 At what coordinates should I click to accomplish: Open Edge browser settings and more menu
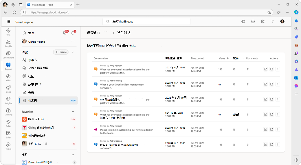pos(288,12)
